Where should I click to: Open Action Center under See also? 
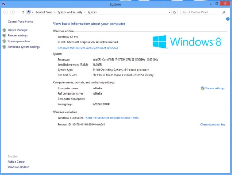16,162
